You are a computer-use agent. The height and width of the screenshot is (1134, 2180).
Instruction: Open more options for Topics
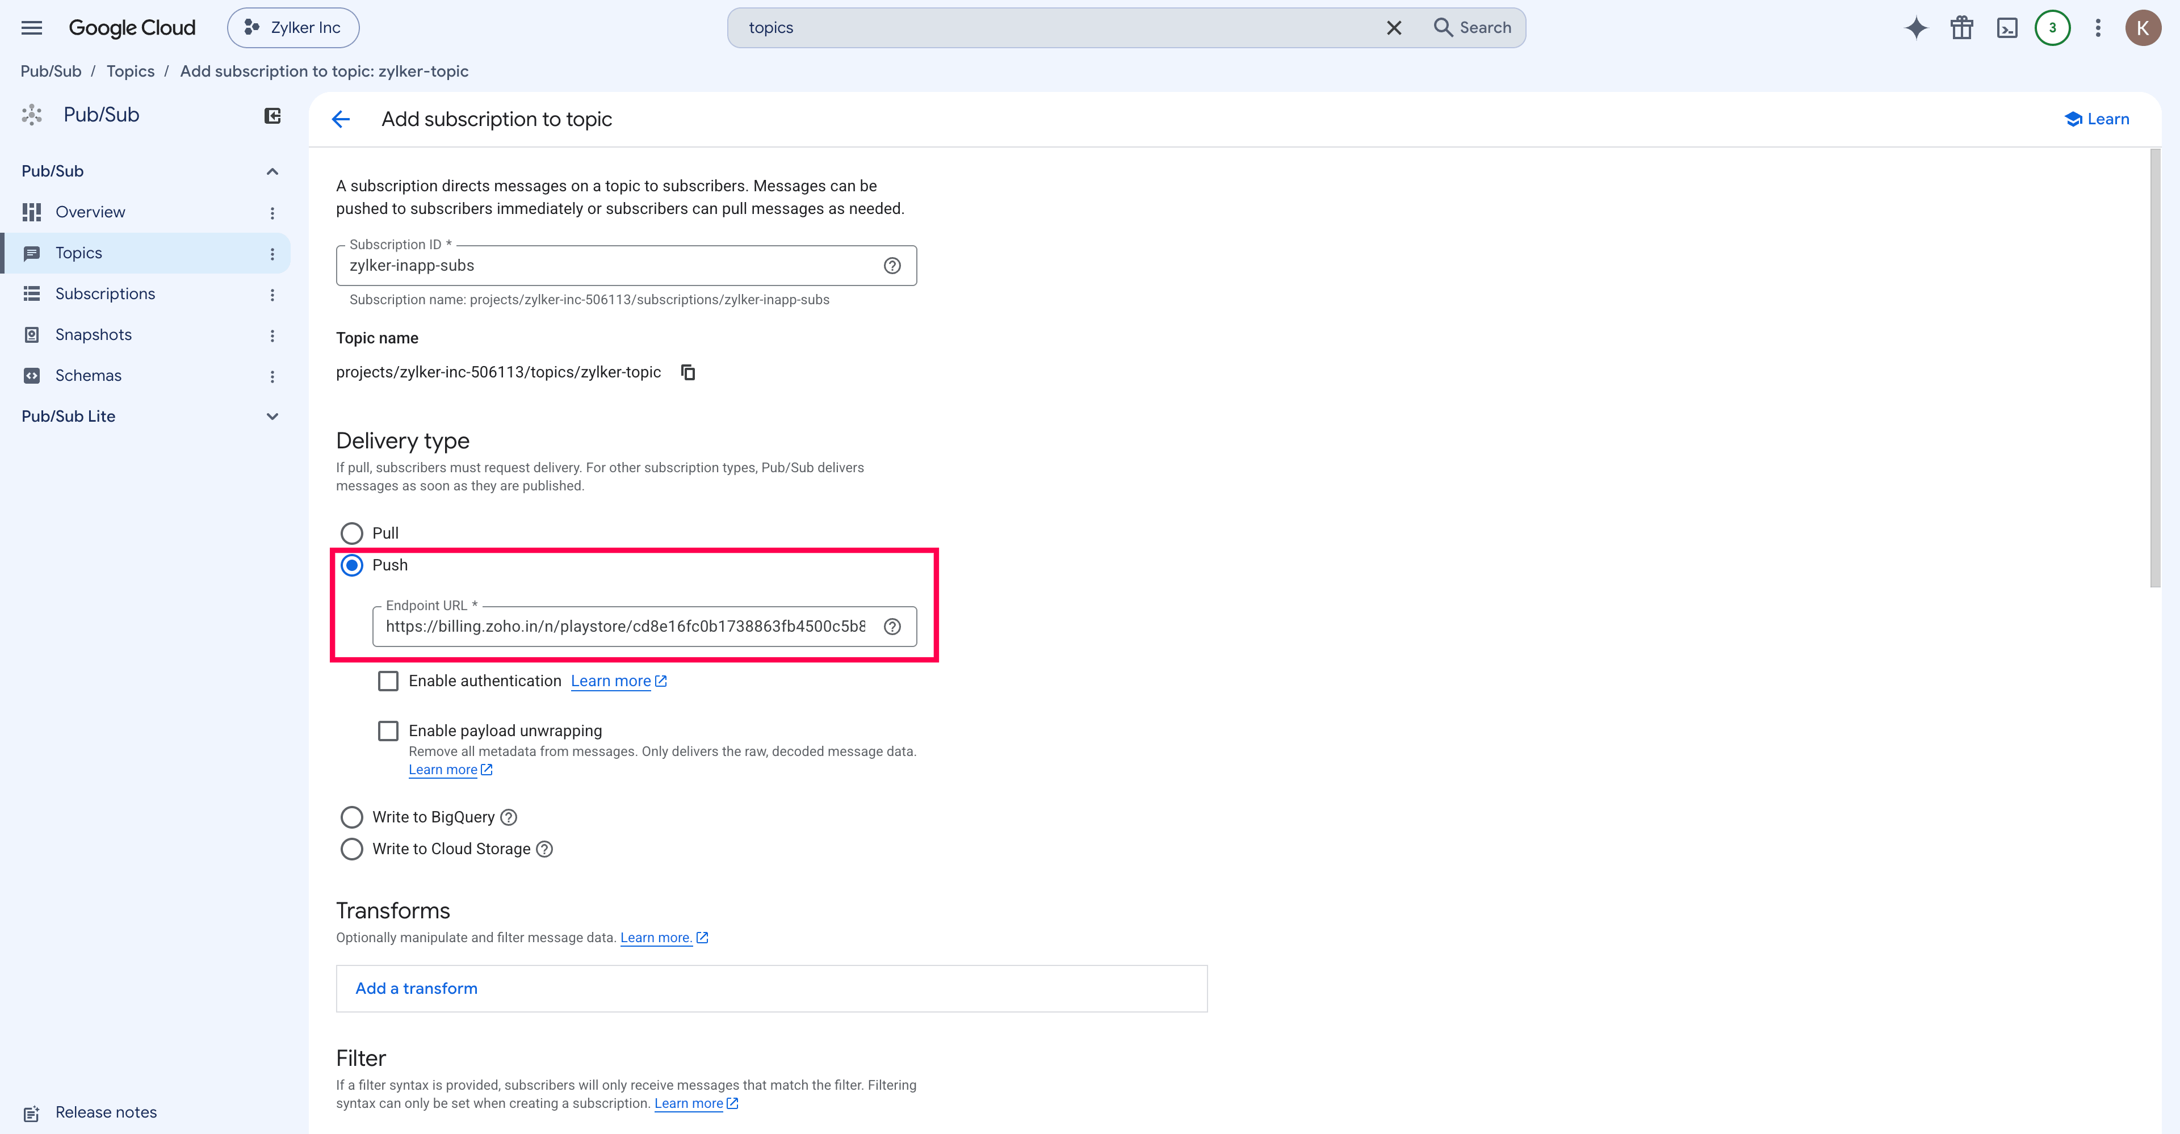click(x=272, y=254)
